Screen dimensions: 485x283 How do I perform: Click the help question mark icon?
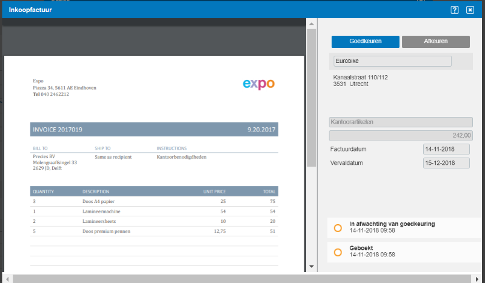[455, 10]
